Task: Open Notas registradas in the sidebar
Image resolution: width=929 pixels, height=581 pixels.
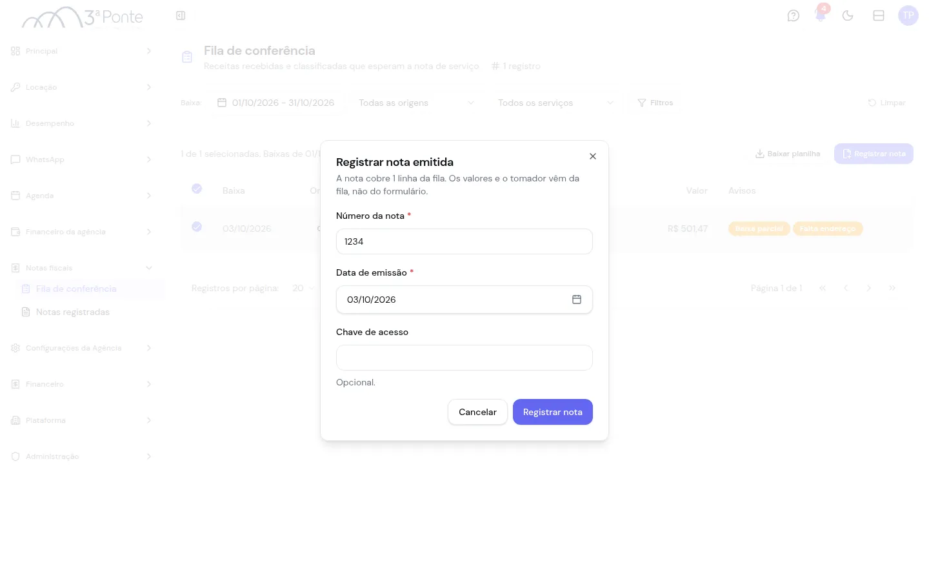Action: pos(90,312)
